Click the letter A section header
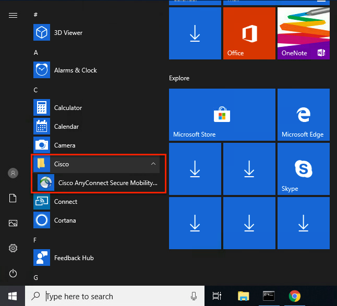This screenshot has width=337, height=306. 35,53
